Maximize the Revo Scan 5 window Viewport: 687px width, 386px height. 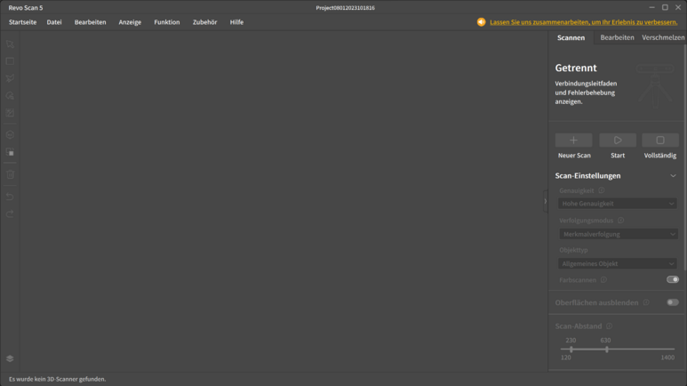tap(665, 7)
